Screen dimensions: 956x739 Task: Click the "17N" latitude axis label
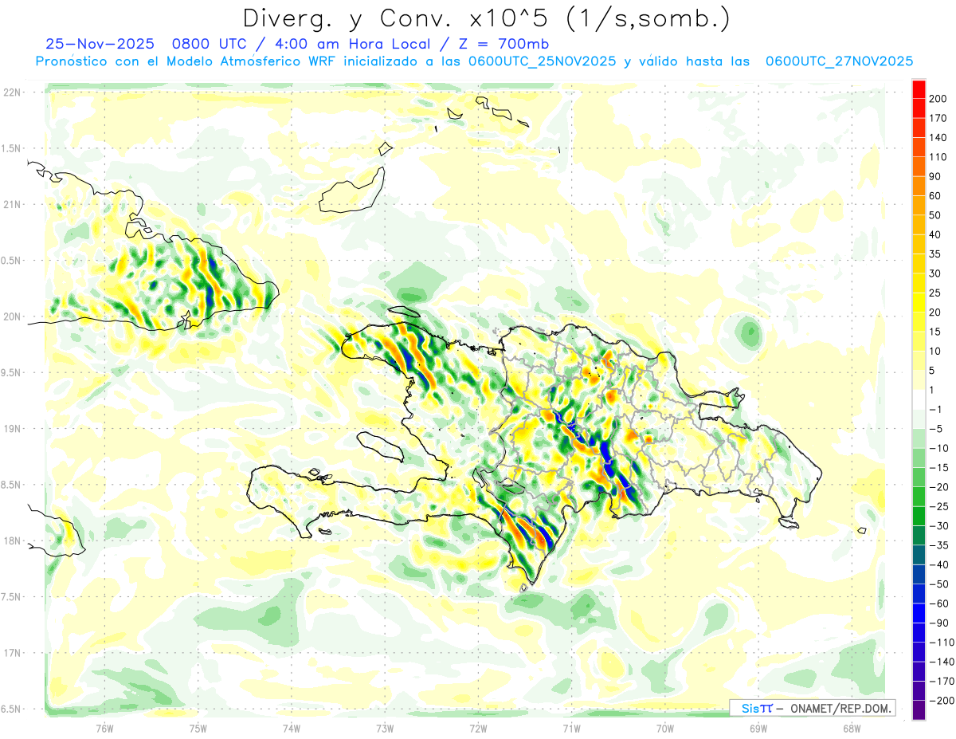(x=12, y=653)
